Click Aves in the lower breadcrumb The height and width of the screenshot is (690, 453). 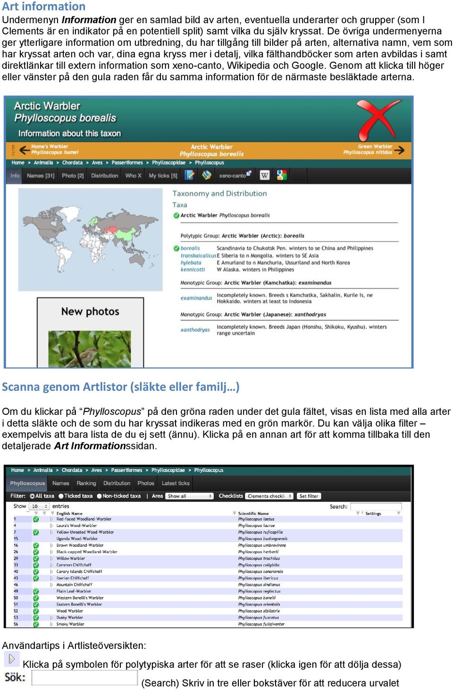coord(96,471)
